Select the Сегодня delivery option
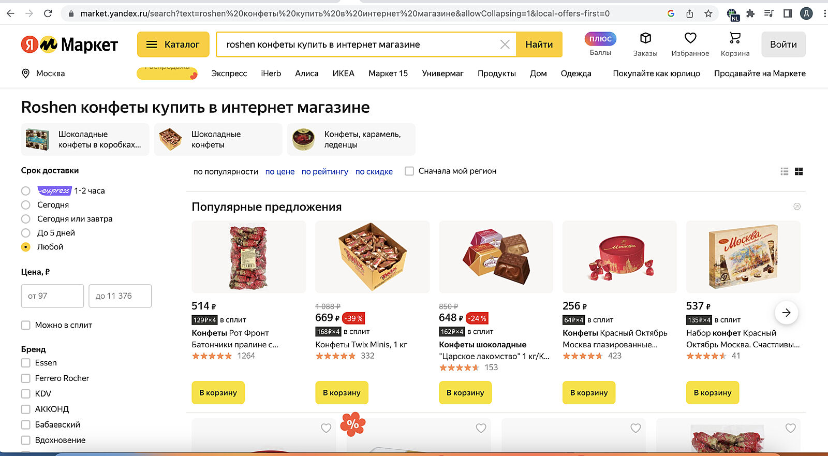The image size is (828, 456). pos(26,205)
